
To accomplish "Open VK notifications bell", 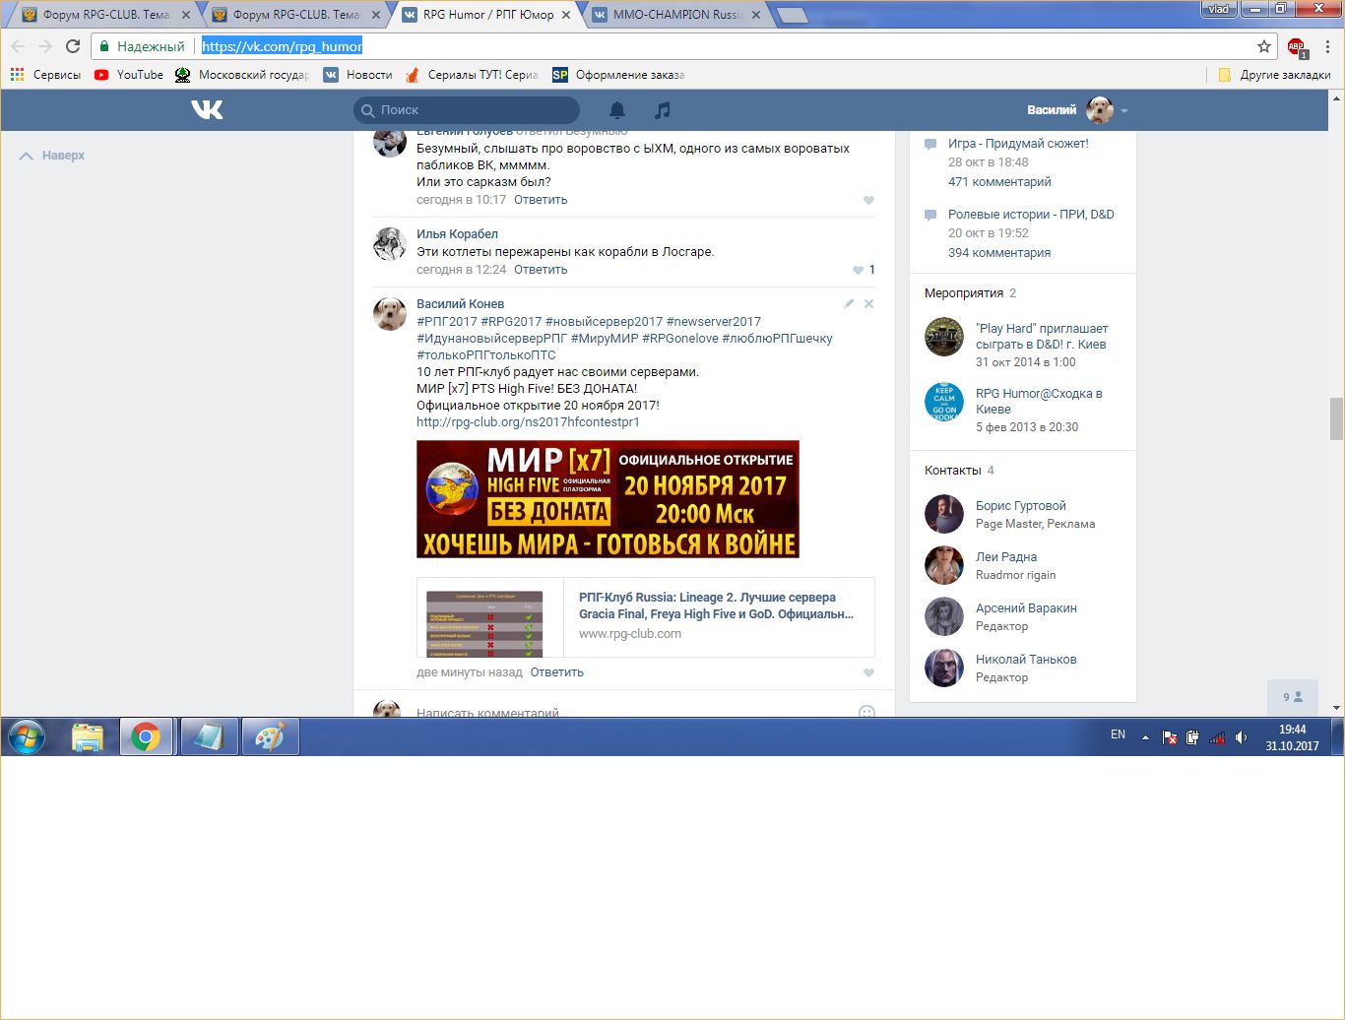I will click(617, 109).
